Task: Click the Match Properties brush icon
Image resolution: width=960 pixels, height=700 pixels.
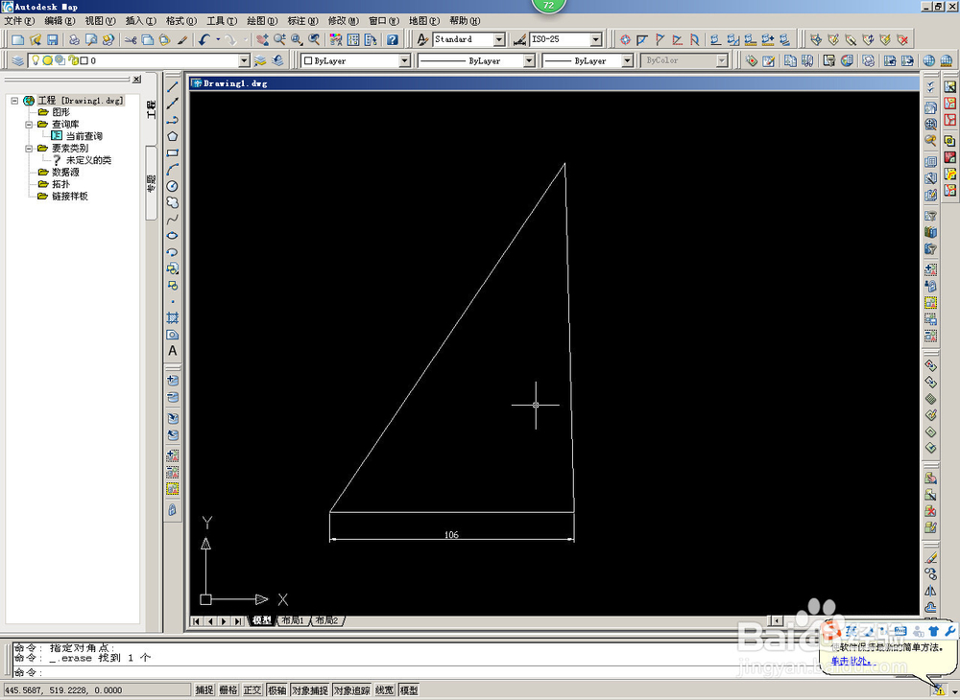Action: point(181,39)
